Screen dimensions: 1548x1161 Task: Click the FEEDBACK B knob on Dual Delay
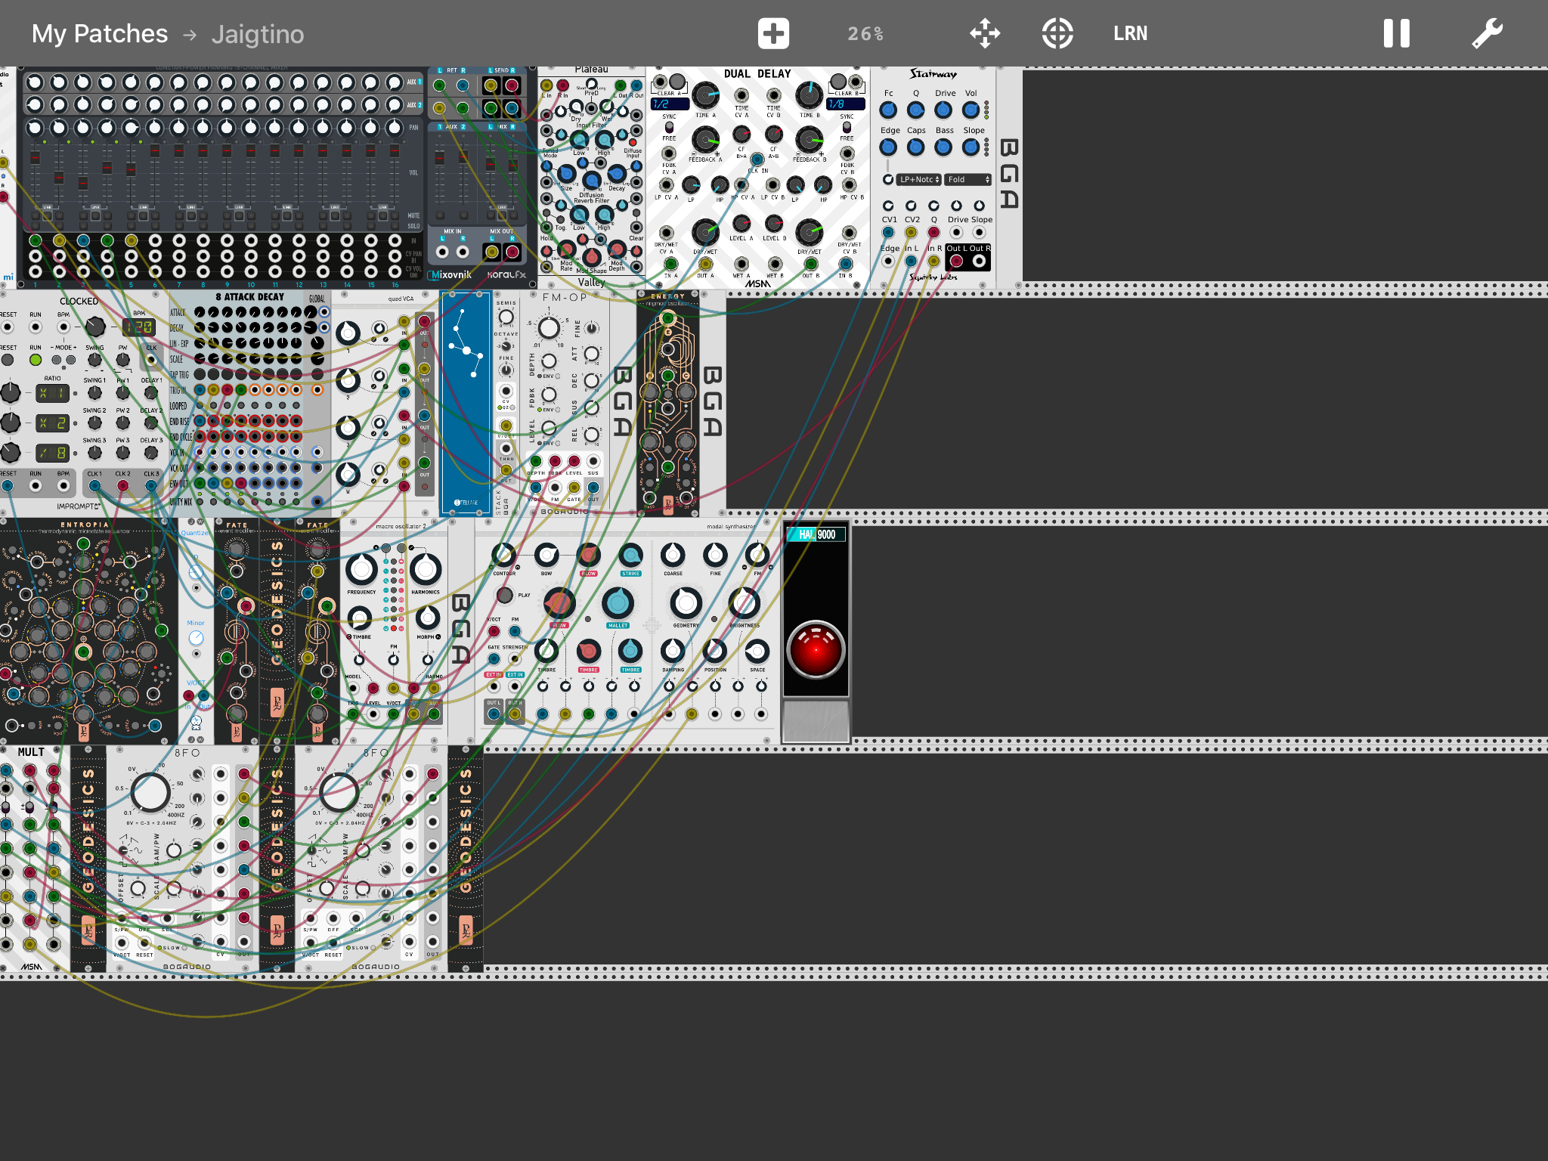(x=809, y=140)
